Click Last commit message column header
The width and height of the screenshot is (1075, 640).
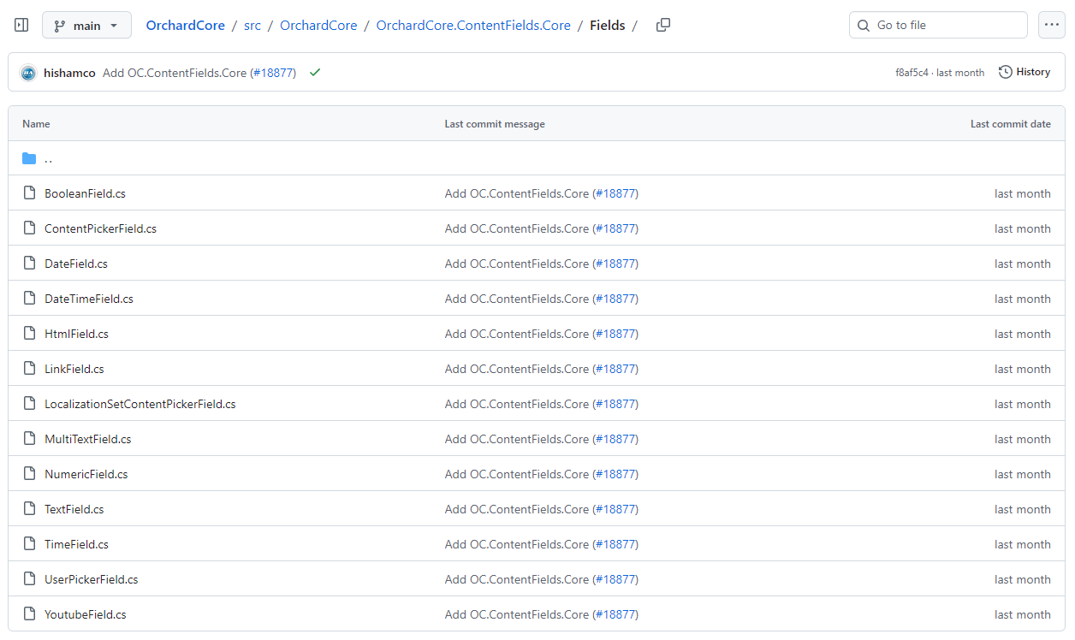click(x=495, y=124)
